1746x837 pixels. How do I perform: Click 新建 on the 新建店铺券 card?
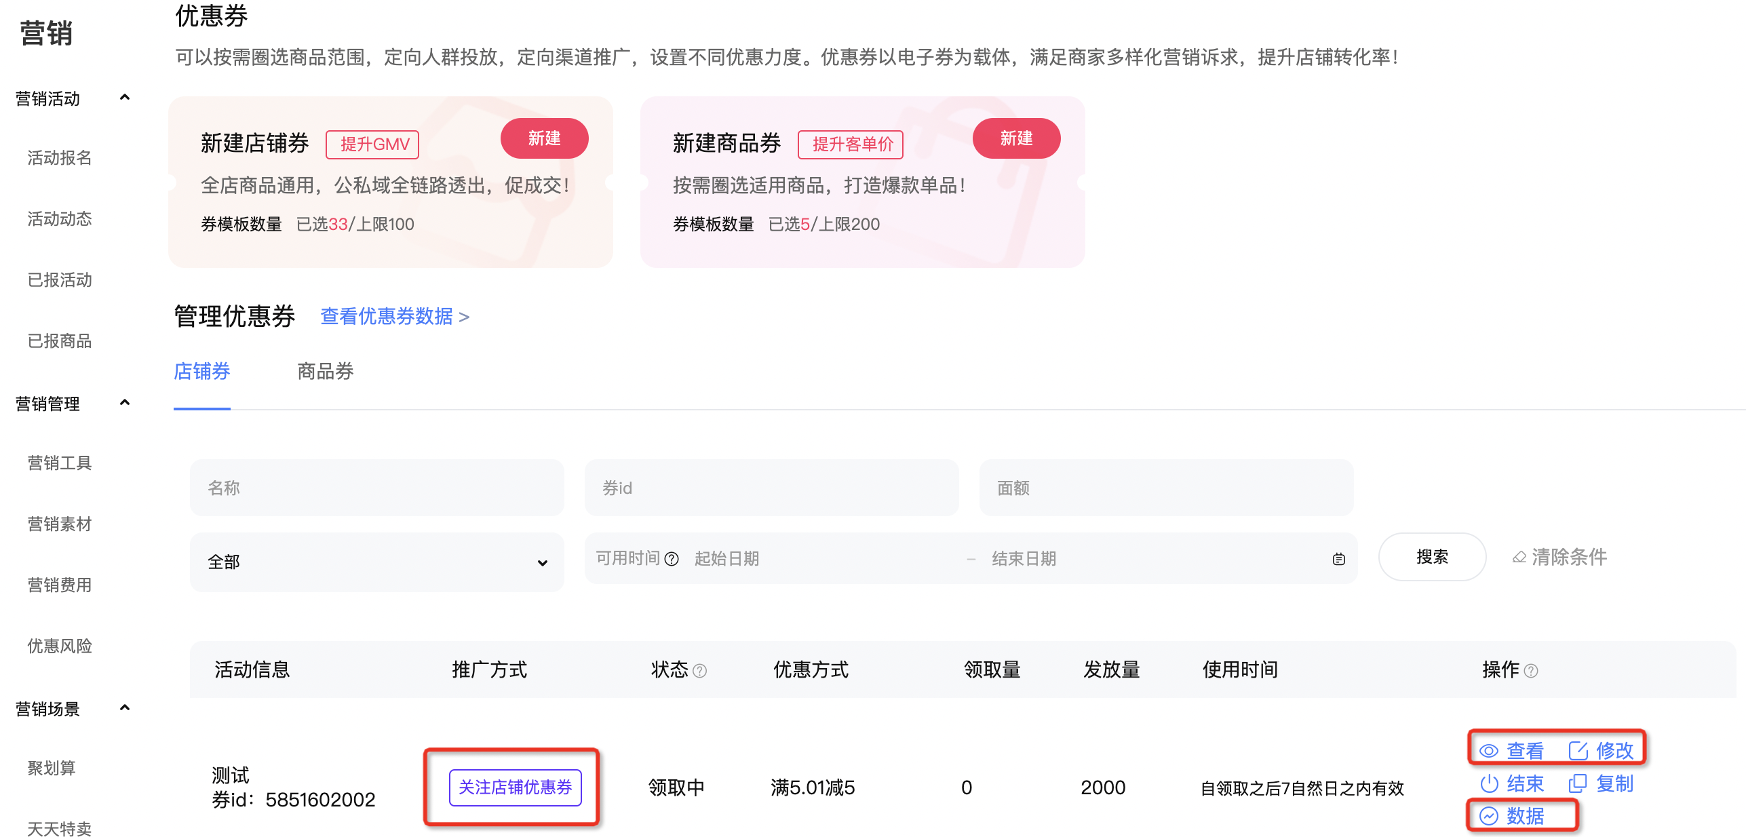(545, 138)
